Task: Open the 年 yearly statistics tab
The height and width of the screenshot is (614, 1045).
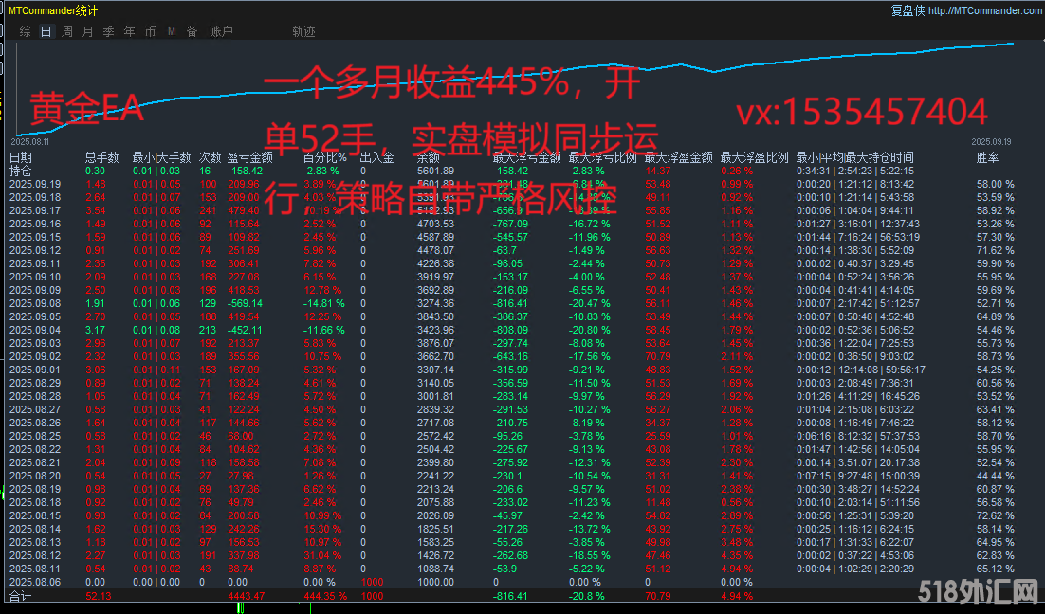Action: click(129, 31)
